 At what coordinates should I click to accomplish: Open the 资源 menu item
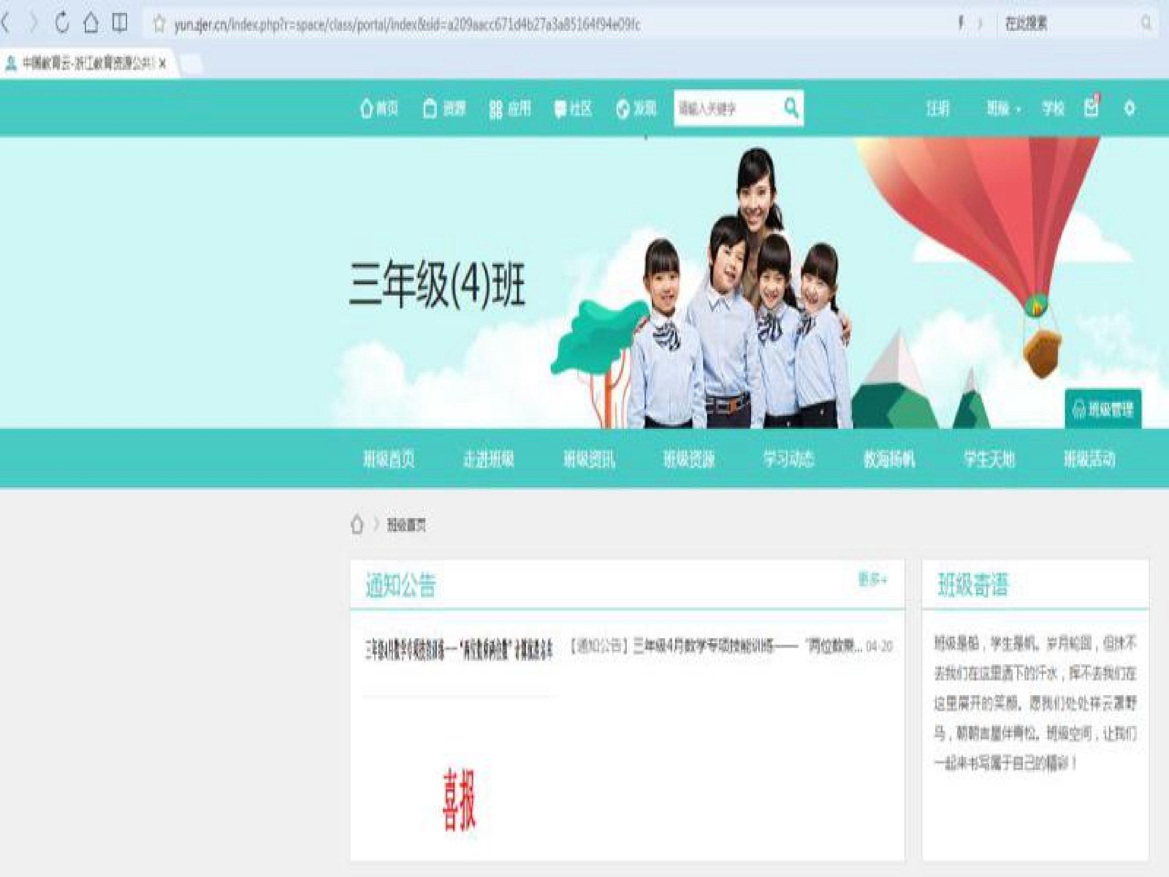click(444, 109)
